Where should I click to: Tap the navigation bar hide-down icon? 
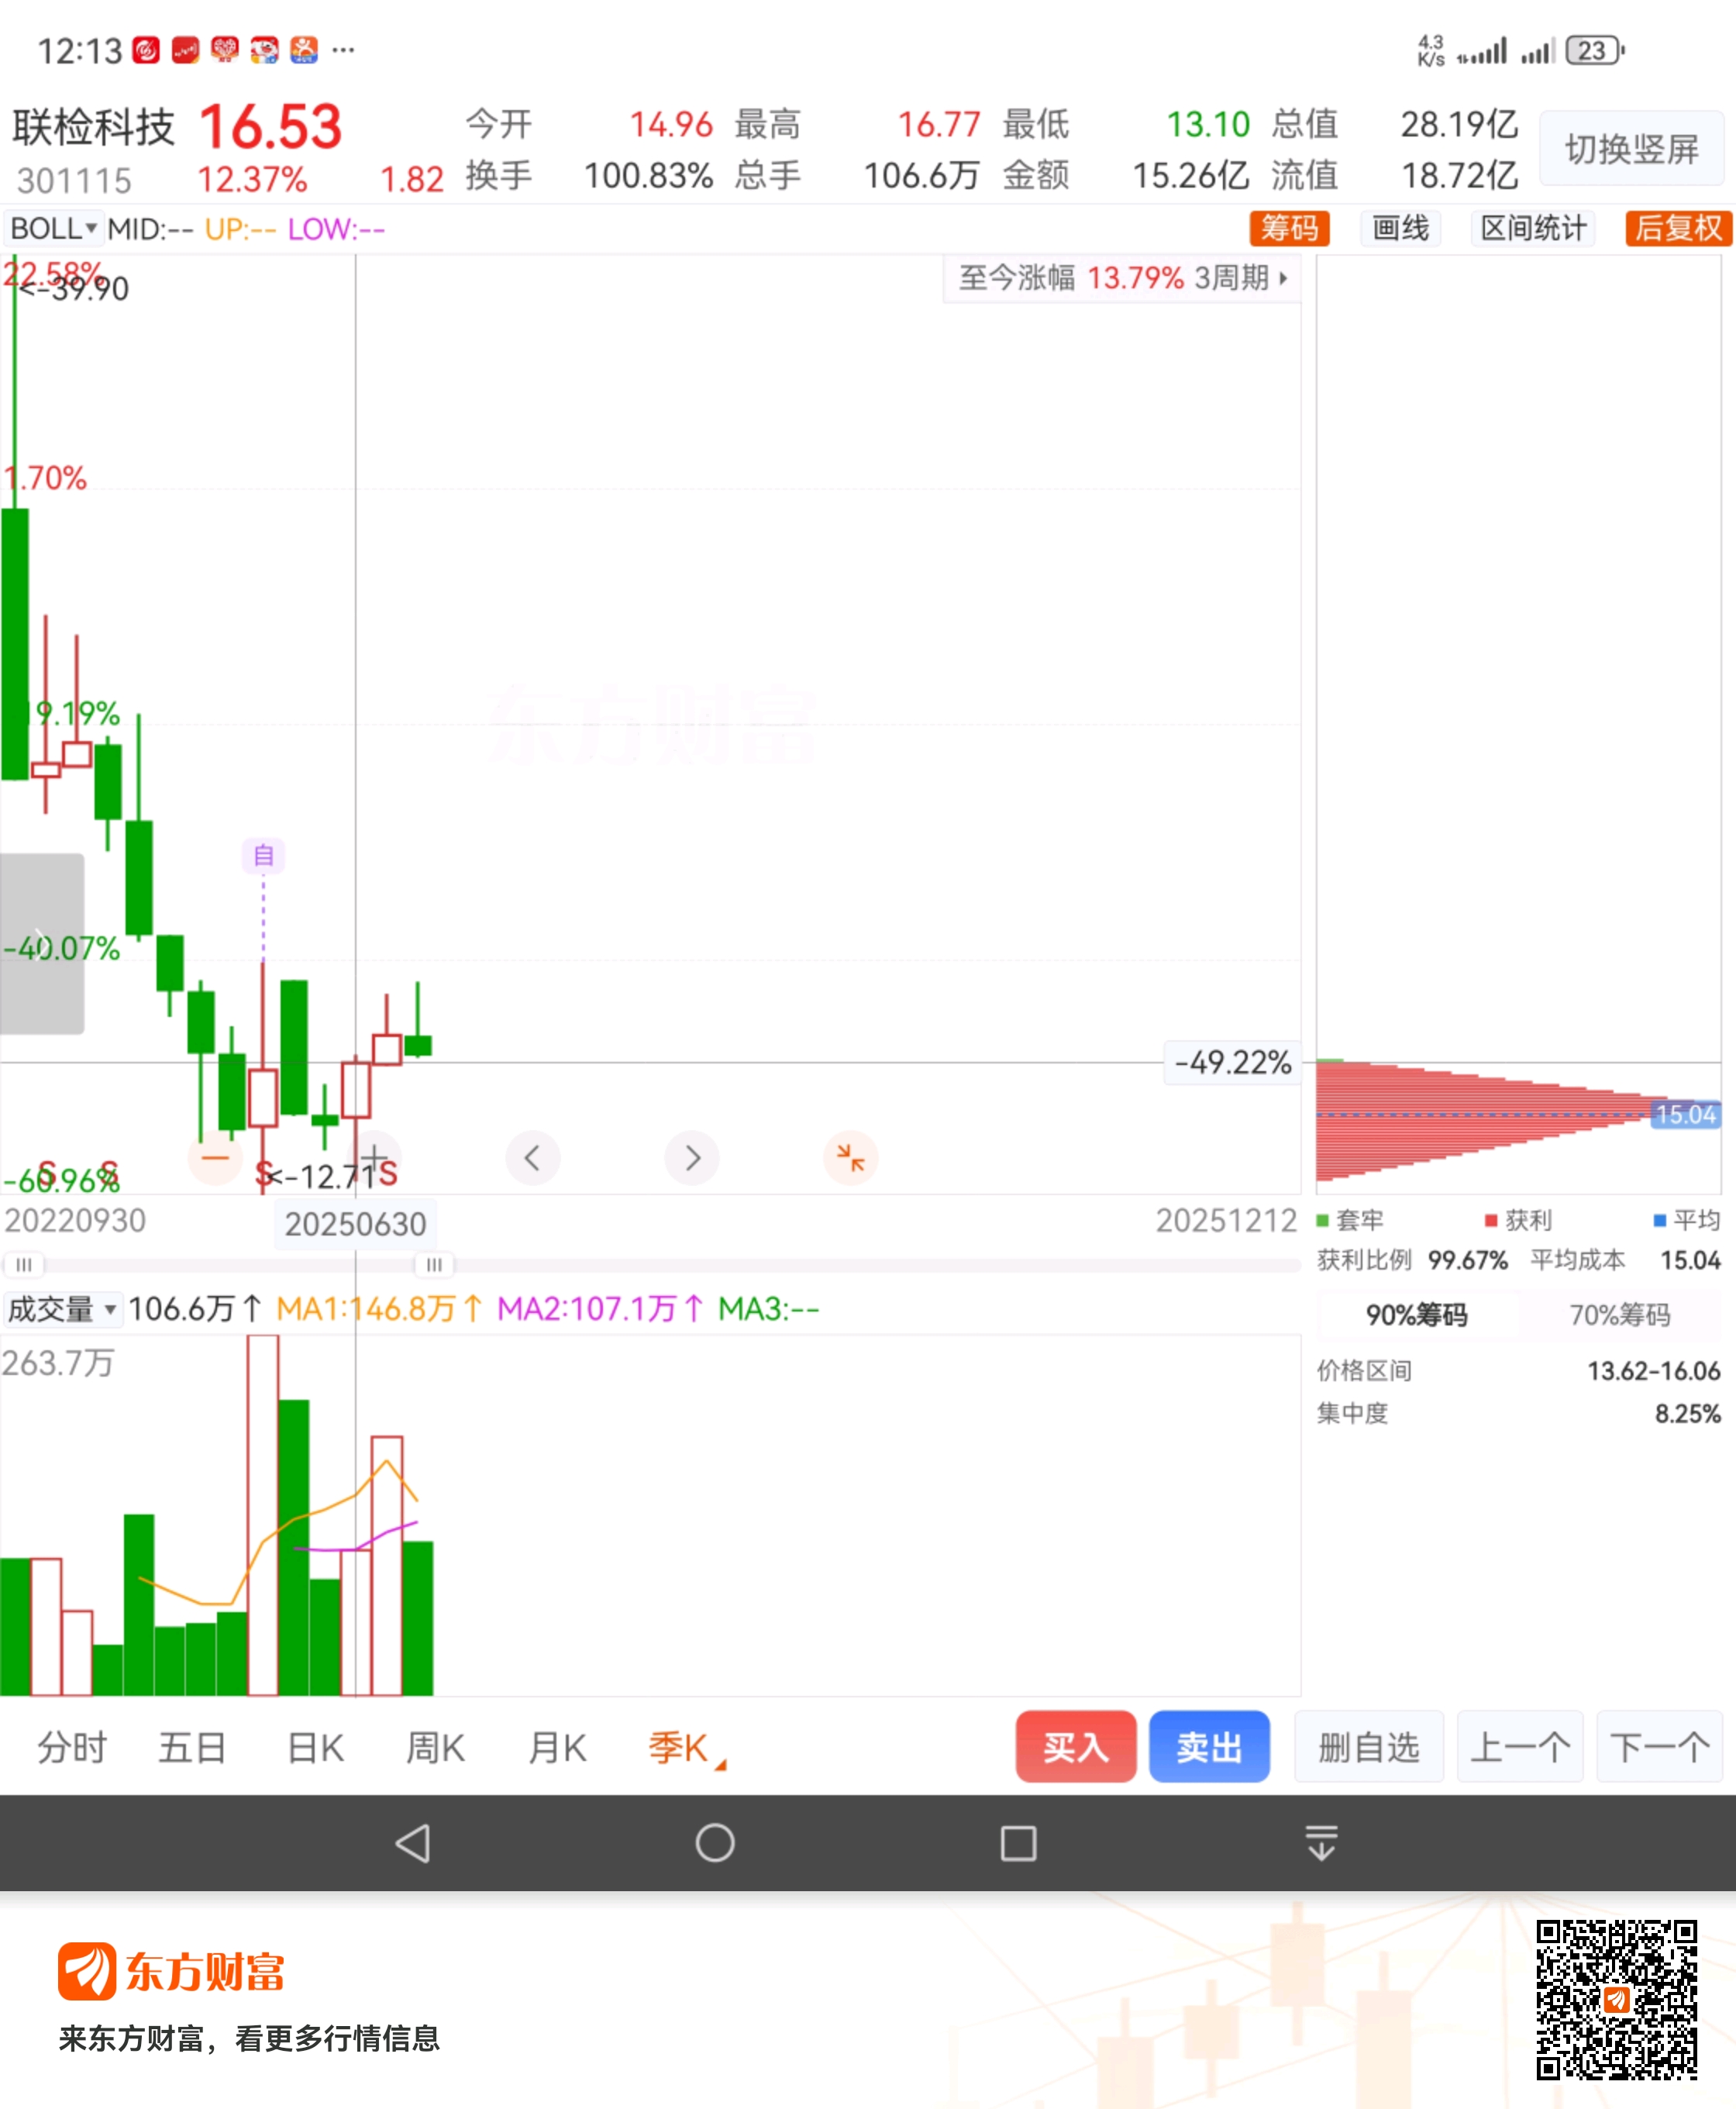point(1321,1842)
